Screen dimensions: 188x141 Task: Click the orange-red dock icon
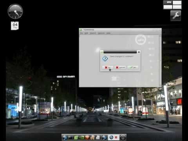[87, 137]
